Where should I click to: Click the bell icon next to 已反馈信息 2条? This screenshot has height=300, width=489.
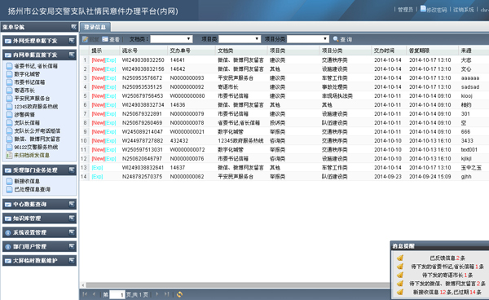(x=400, y=258)
